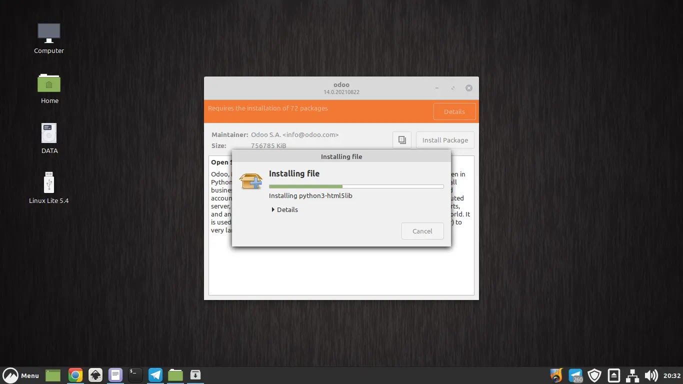Click maintainer 'Odoo S.A. <info@odoo.com>' text
The height and width of the screenshot is (384, 683).
[295, 134]
